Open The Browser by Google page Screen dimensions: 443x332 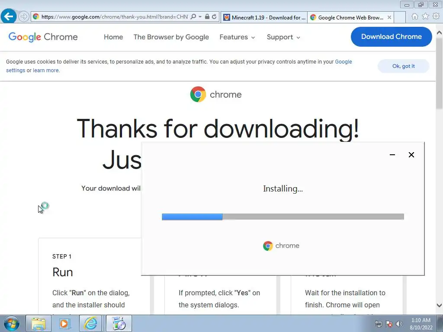tap(171, 37)
